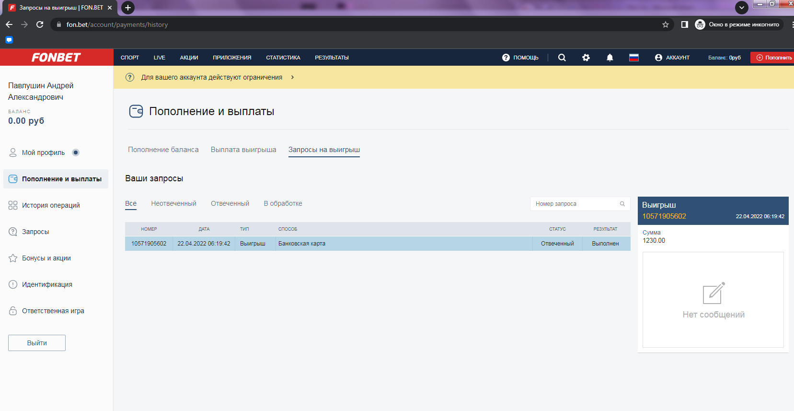Select Запросы на выигрыш tab
This screenshot has height=411, width=794.
coord(324,150)
